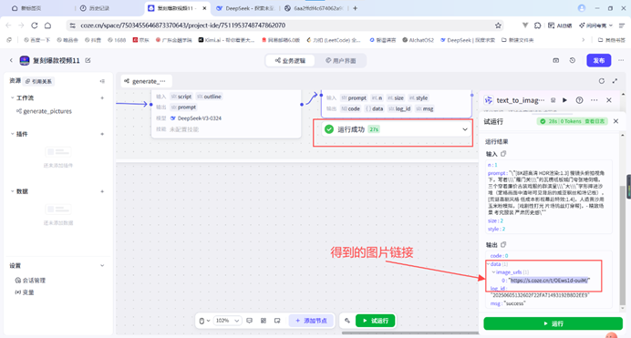The width and height of the screenshot is (631, 338).
Task: Open the mouse interaction mode selector
Action: pos(204,321)
